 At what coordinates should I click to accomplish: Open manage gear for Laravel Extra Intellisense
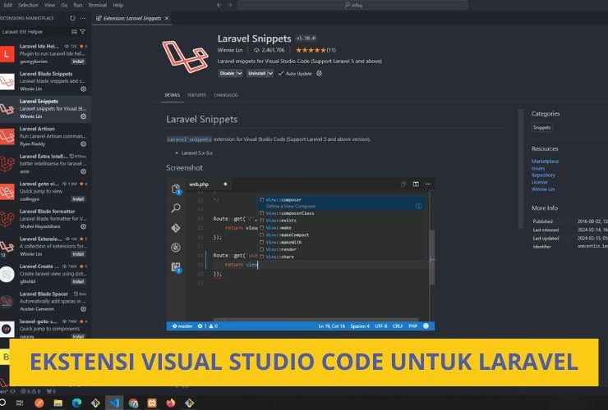click(x=83, y=171)
